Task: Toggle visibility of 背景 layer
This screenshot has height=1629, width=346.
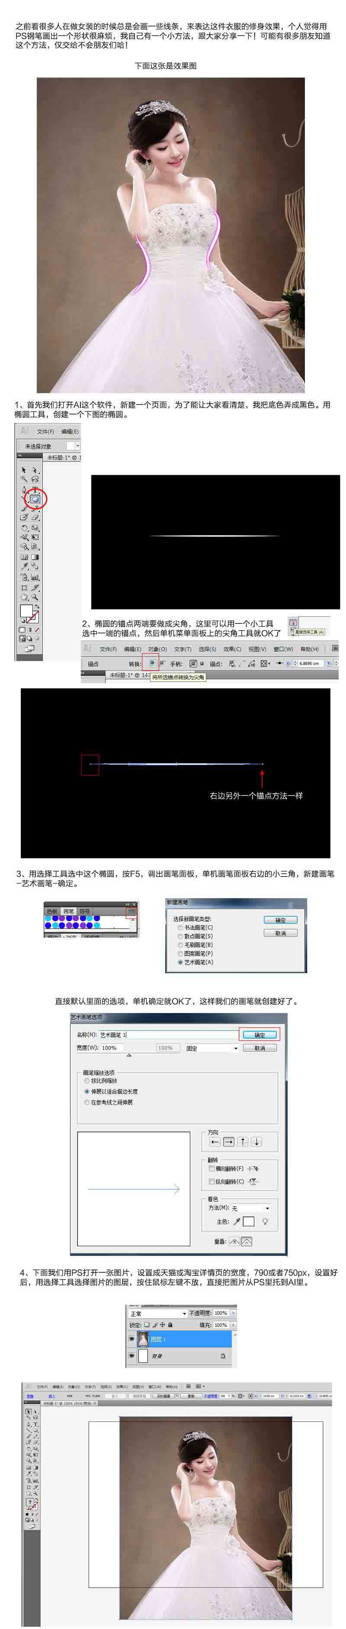Action: pos(132,1356)
